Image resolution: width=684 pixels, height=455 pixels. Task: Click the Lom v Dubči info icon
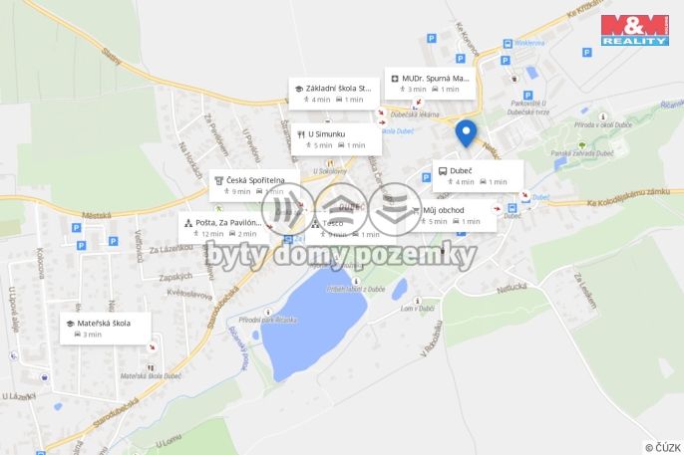point(418,301)
